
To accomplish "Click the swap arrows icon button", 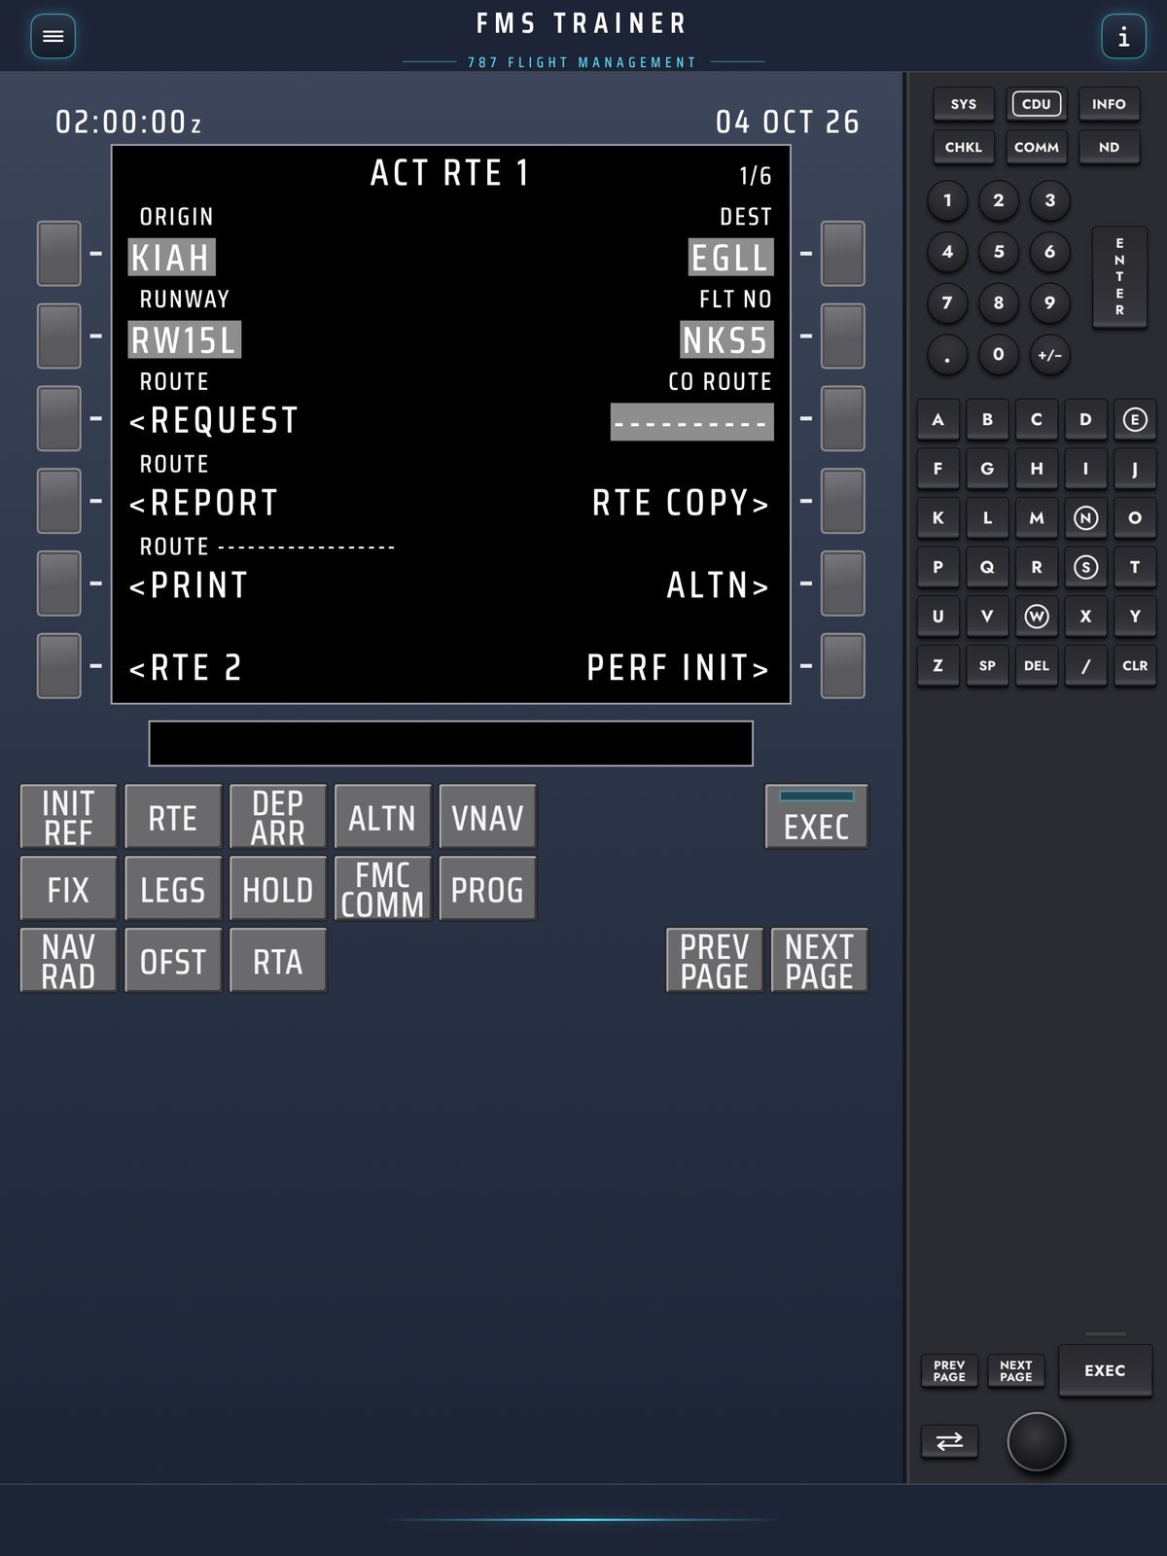I will [949, 1441].
